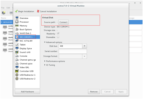Click the rhel6 VM monitor icon in manager list

click(x=5, y=39)
